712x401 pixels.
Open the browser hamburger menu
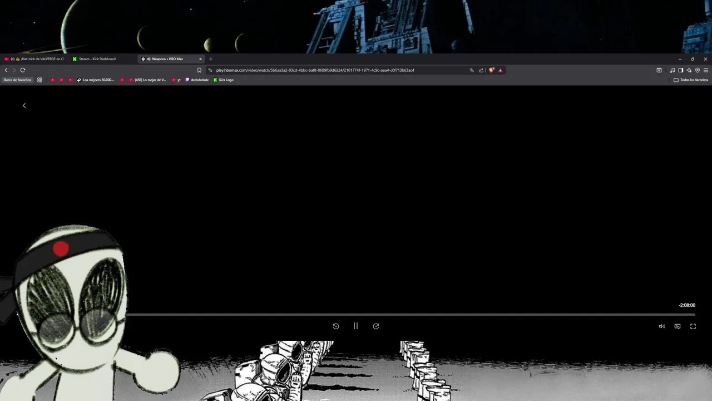(706, 70)
